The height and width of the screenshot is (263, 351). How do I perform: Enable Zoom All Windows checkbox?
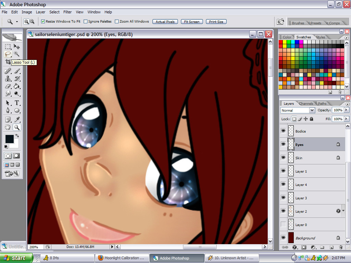click(117, 22)
